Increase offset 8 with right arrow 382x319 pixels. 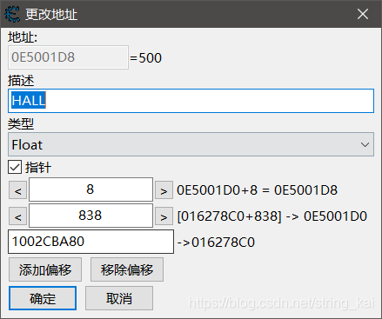(164, 190)
